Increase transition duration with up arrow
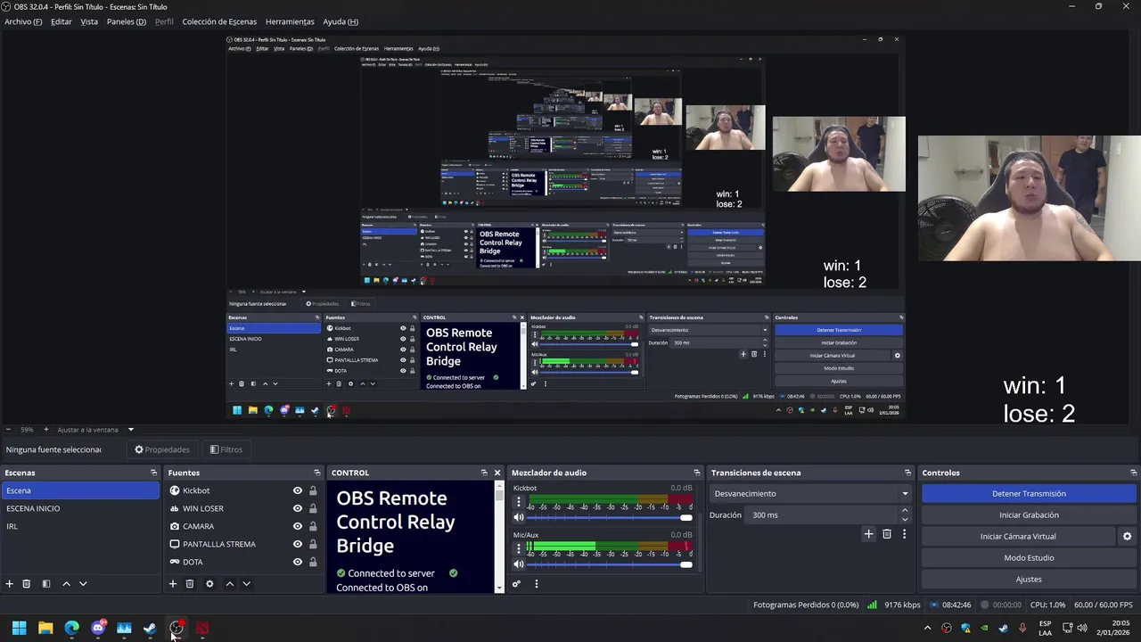This screenshot has width=1141, height=642. click(905, 511)
